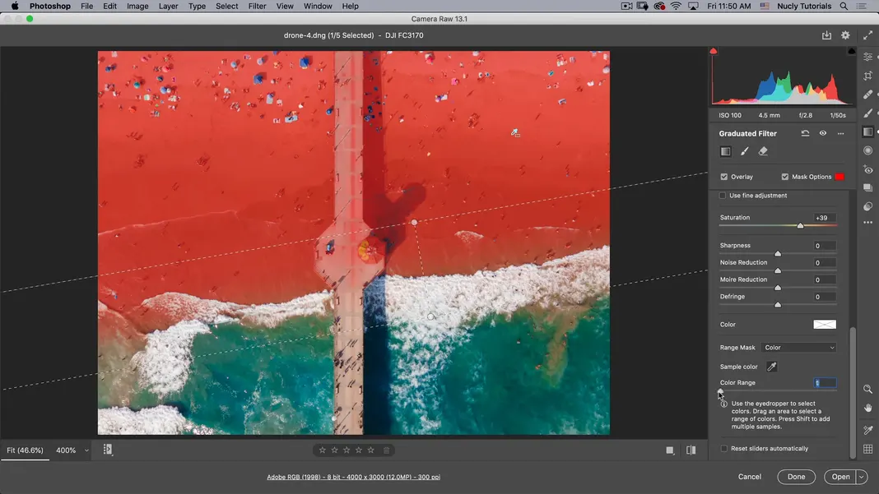Enable Reset sliders automatically checkbox
Viewport: 879px width, 494px height.
coord(723,449)
